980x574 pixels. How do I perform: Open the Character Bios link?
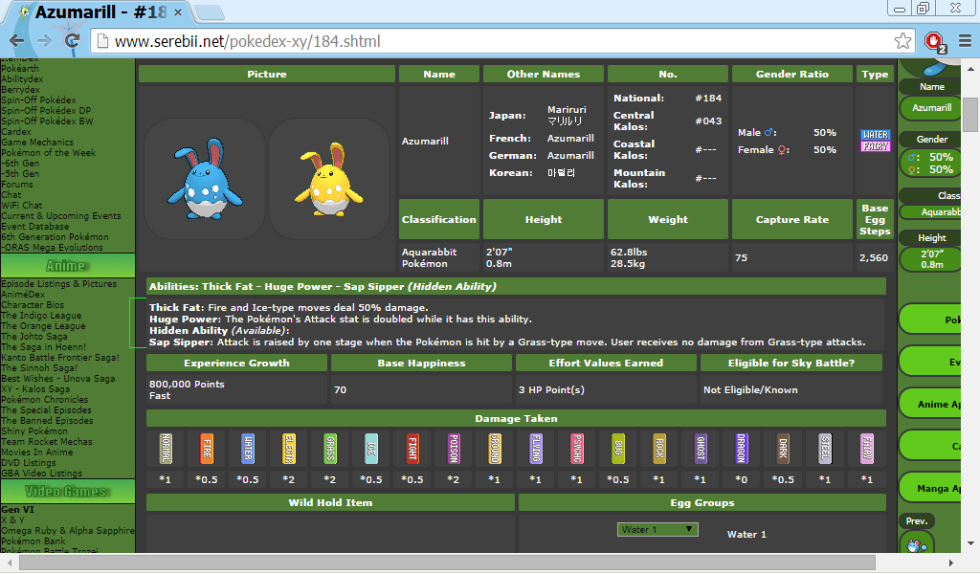click(33, 305)
